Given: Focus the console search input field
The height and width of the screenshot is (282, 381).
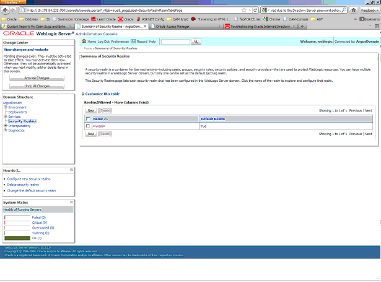Looking at the screenshot, I should click(175, 42).
